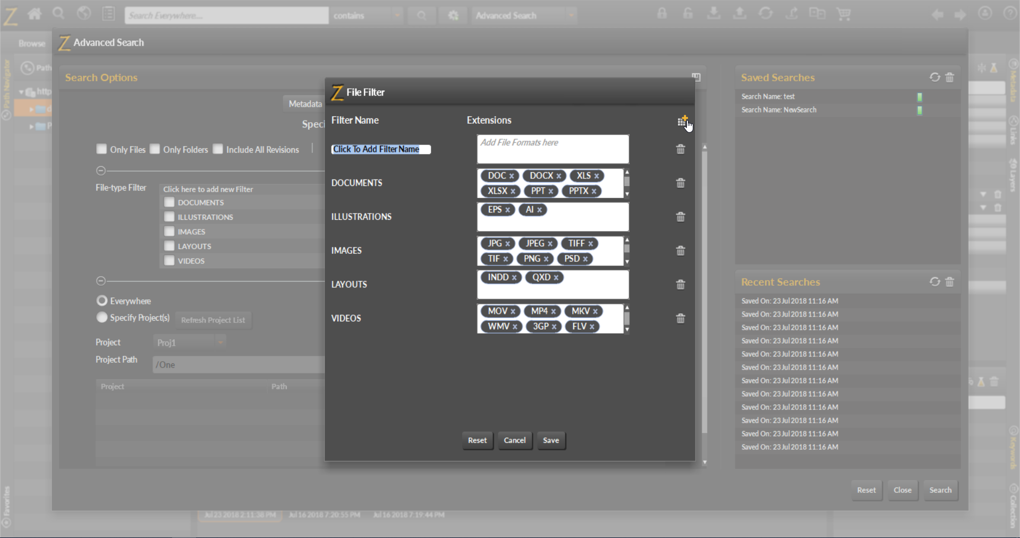The width and height of the screenshot is (1020, 538).
Task: Click the Project Path field containing /One
Action: click(x=239, y=365)
